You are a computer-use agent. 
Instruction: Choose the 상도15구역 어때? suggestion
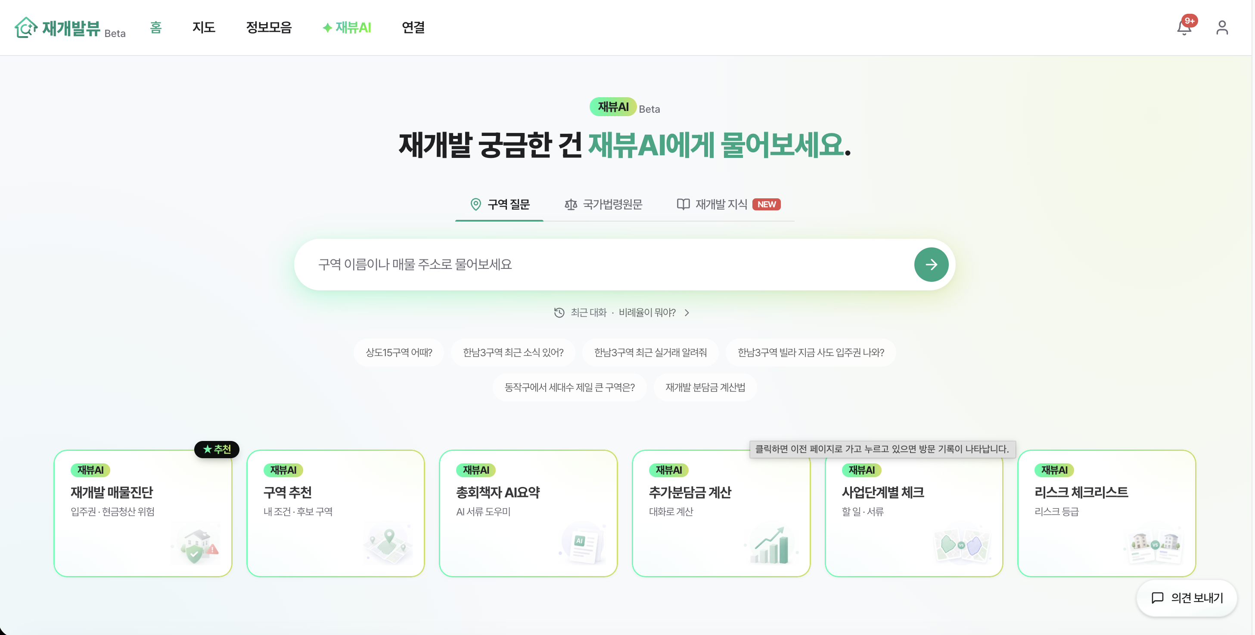click(398, 352)
